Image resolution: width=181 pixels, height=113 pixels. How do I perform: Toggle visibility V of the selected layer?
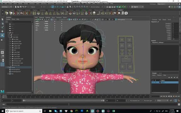tap(153, 83)
